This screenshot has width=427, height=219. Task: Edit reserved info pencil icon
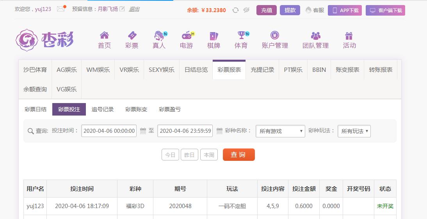point(122,9)
